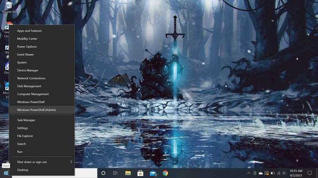Click the volume speaker icon
This screenshot has height=178, width=318.
click(x=284, y=173)
